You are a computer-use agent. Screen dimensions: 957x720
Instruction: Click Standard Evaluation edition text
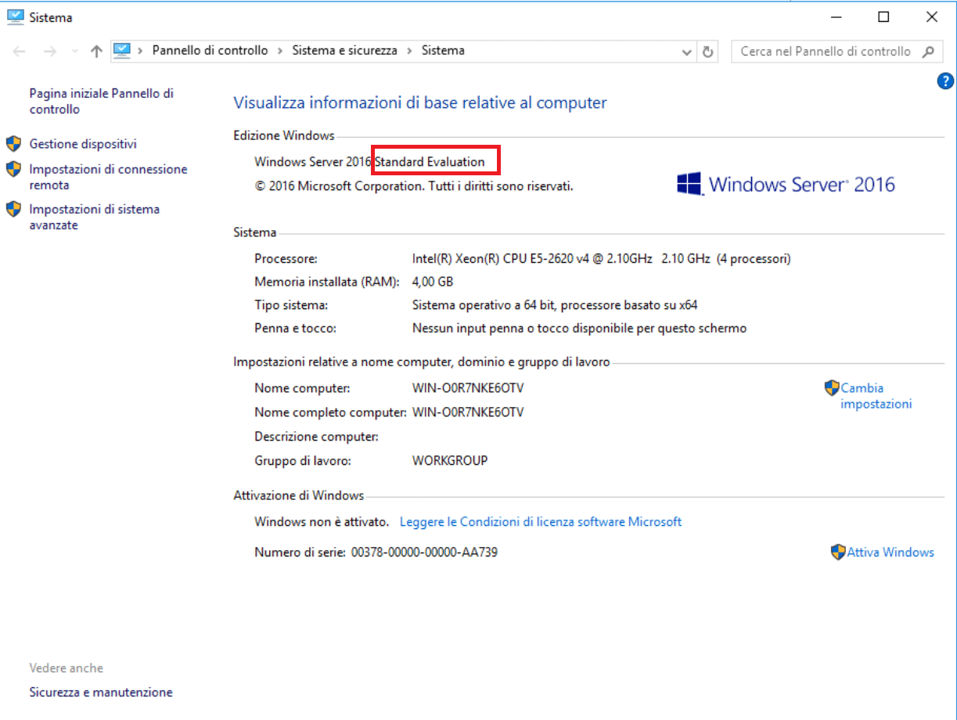tap(430, 162)
